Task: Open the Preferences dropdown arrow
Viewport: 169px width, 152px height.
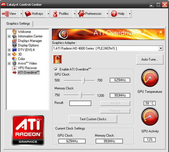Action: 107,14
